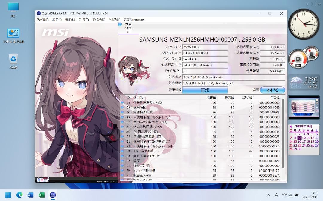Open Microsoft Word from the taskbar

30,195
